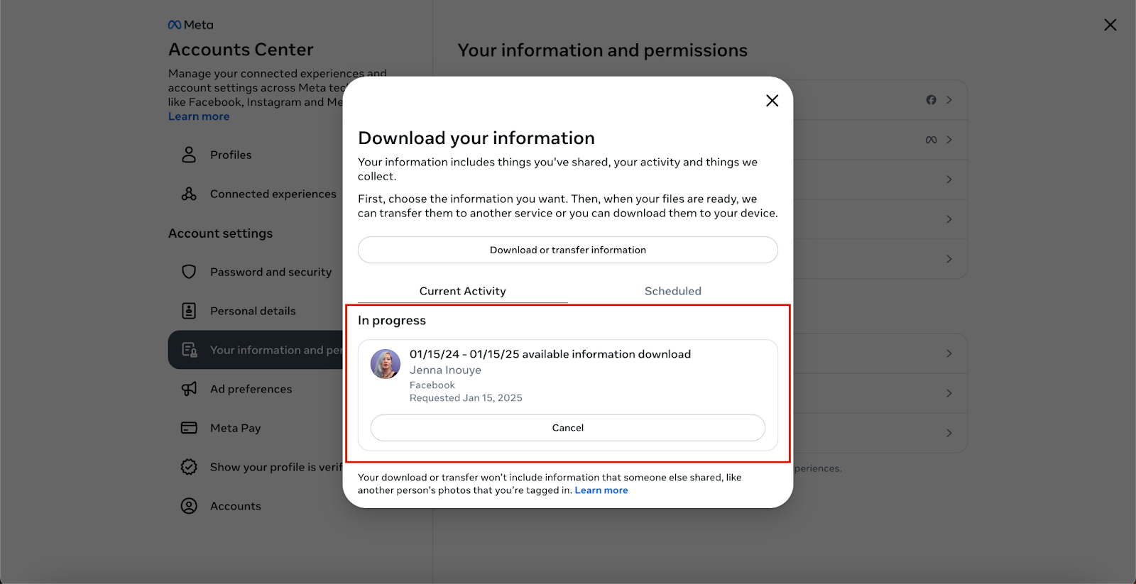
Task: Open Ad preferences in the sidebar
Action: pyautogui.click(x=256, y=389)
